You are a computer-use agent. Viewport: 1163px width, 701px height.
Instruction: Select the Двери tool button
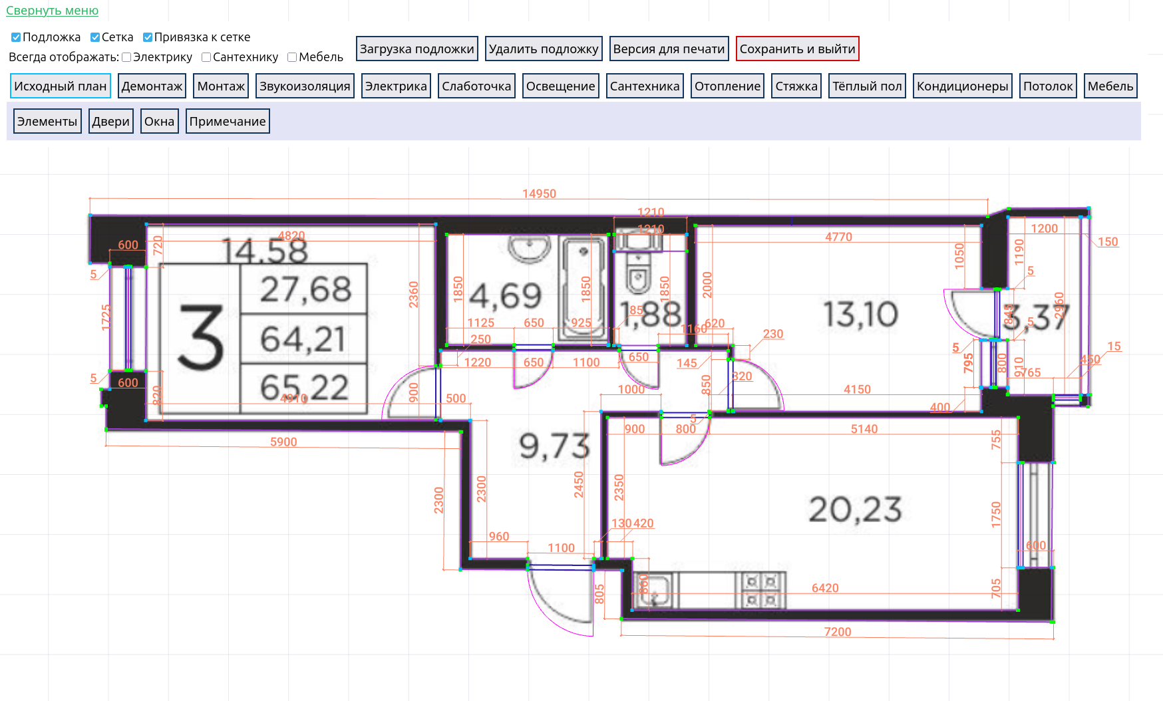[111, 121]
